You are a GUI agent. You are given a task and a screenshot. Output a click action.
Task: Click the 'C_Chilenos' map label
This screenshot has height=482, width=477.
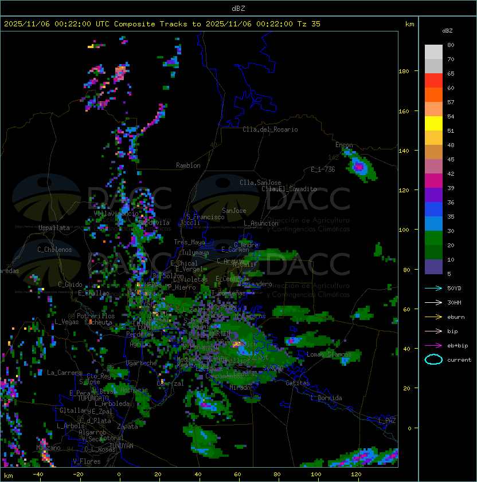54,250
